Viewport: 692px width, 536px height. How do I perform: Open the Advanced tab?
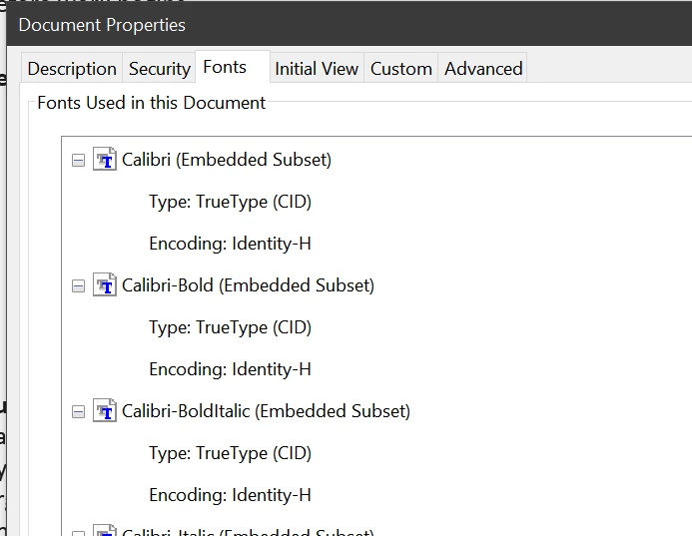(x=483, y=69)
